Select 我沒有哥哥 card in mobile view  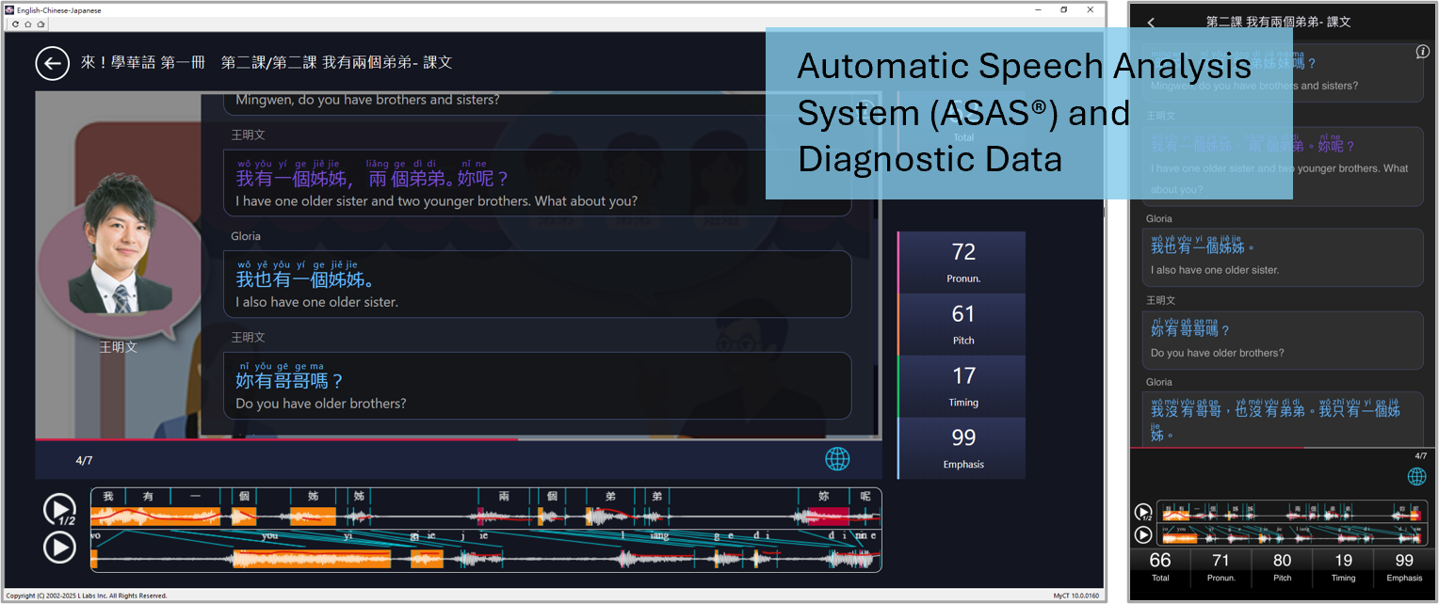(1282, 418)
